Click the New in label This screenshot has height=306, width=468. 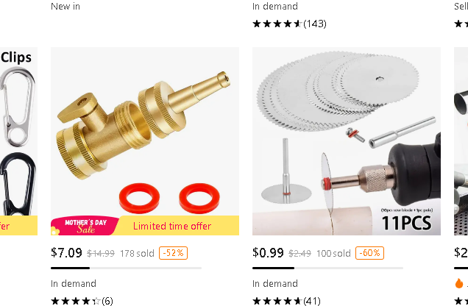65,7
